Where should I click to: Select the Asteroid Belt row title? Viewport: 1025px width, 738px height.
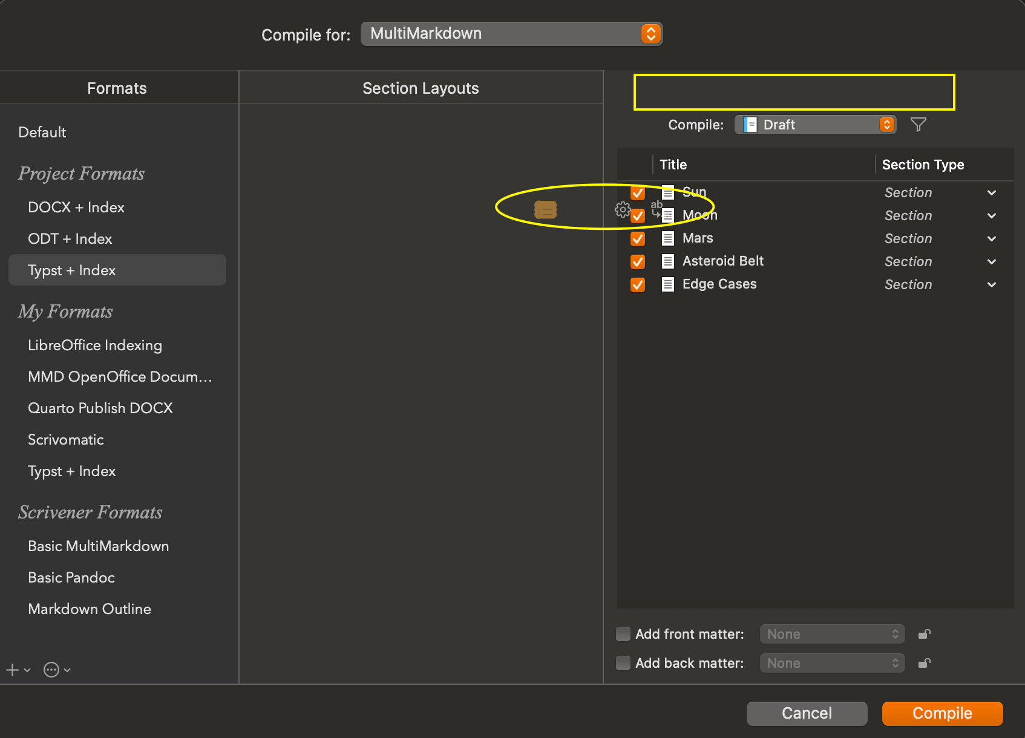click(x=723, y=261)
